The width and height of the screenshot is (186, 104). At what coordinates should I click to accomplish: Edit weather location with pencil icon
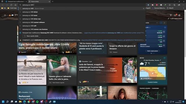(160, 60)
